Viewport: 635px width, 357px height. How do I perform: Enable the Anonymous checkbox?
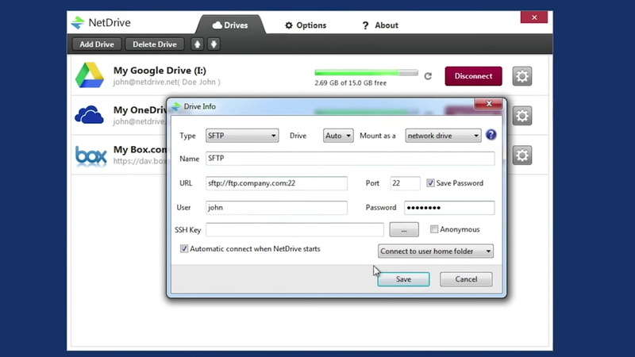click(434, 229)
